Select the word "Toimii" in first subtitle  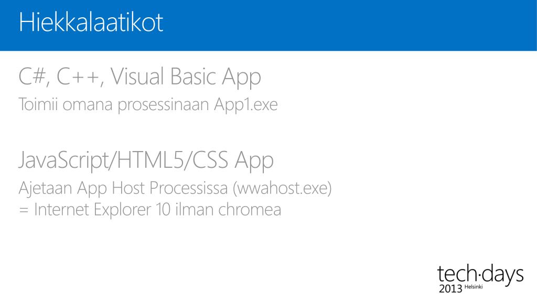tap(38, 104)
